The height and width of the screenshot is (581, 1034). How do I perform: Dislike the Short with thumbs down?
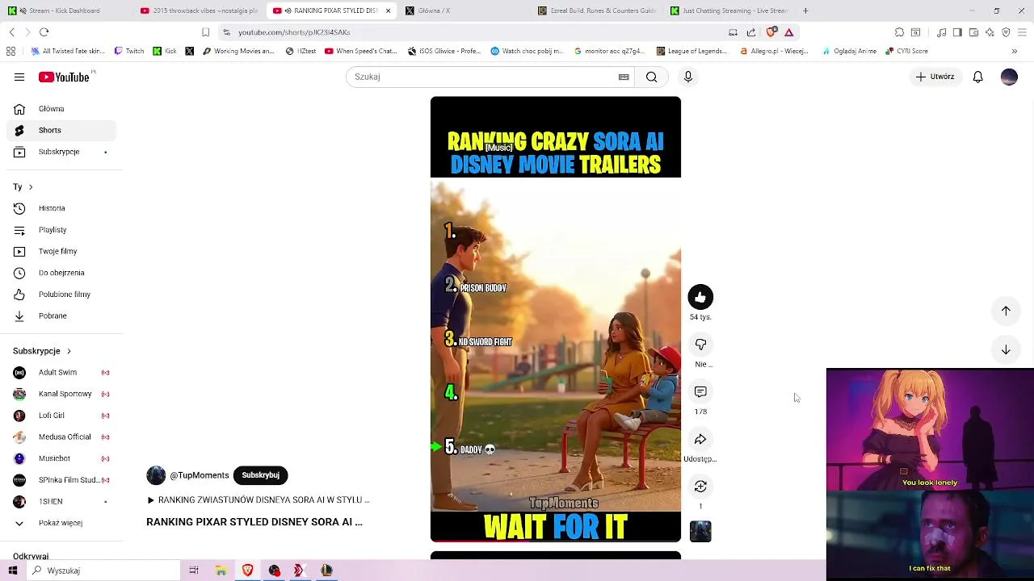click(700, 345)
